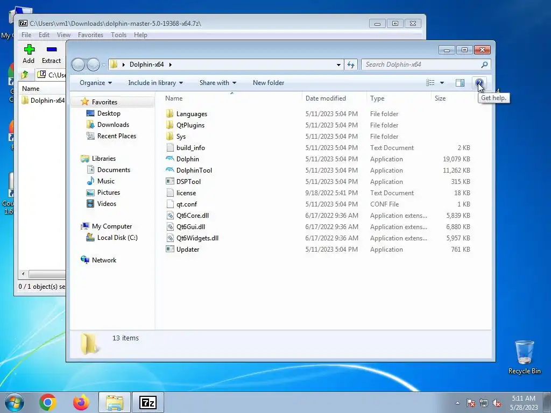
Task: Switch to 7-Zip taskbar button
Action: [x=147, y=402]
